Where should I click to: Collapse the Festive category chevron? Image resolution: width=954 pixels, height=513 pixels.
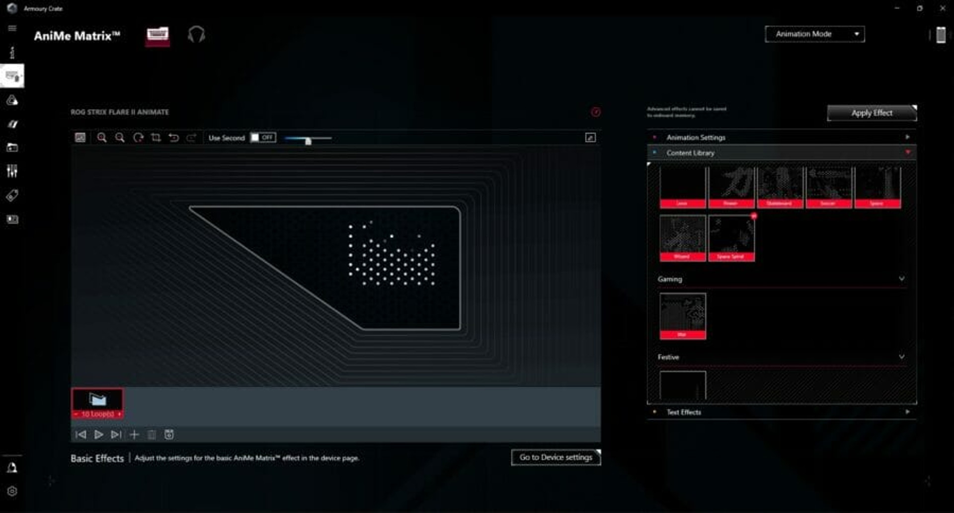pos(901,357)
